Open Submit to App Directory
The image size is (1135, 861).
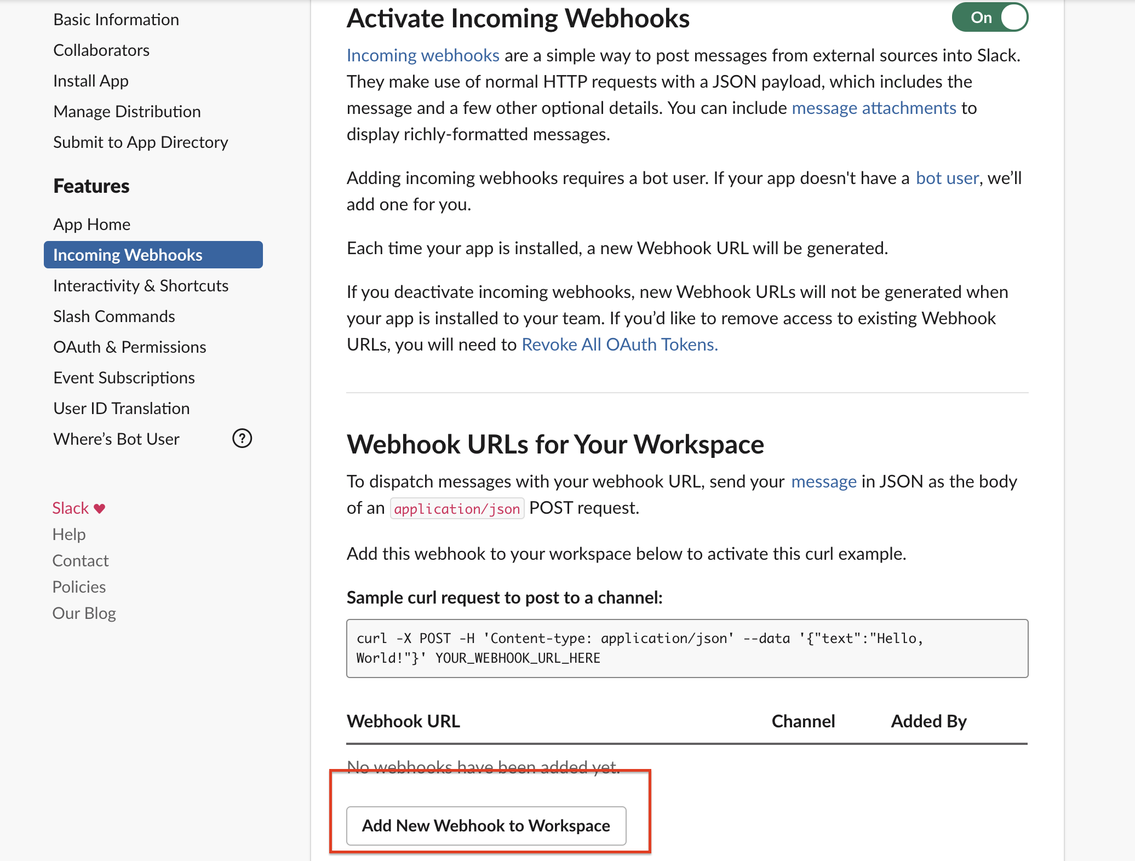(141, 142)
